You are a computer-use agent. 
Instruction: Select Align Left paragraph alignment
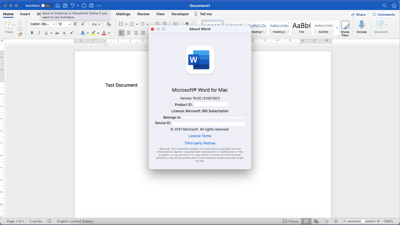[x=121, y=33]
